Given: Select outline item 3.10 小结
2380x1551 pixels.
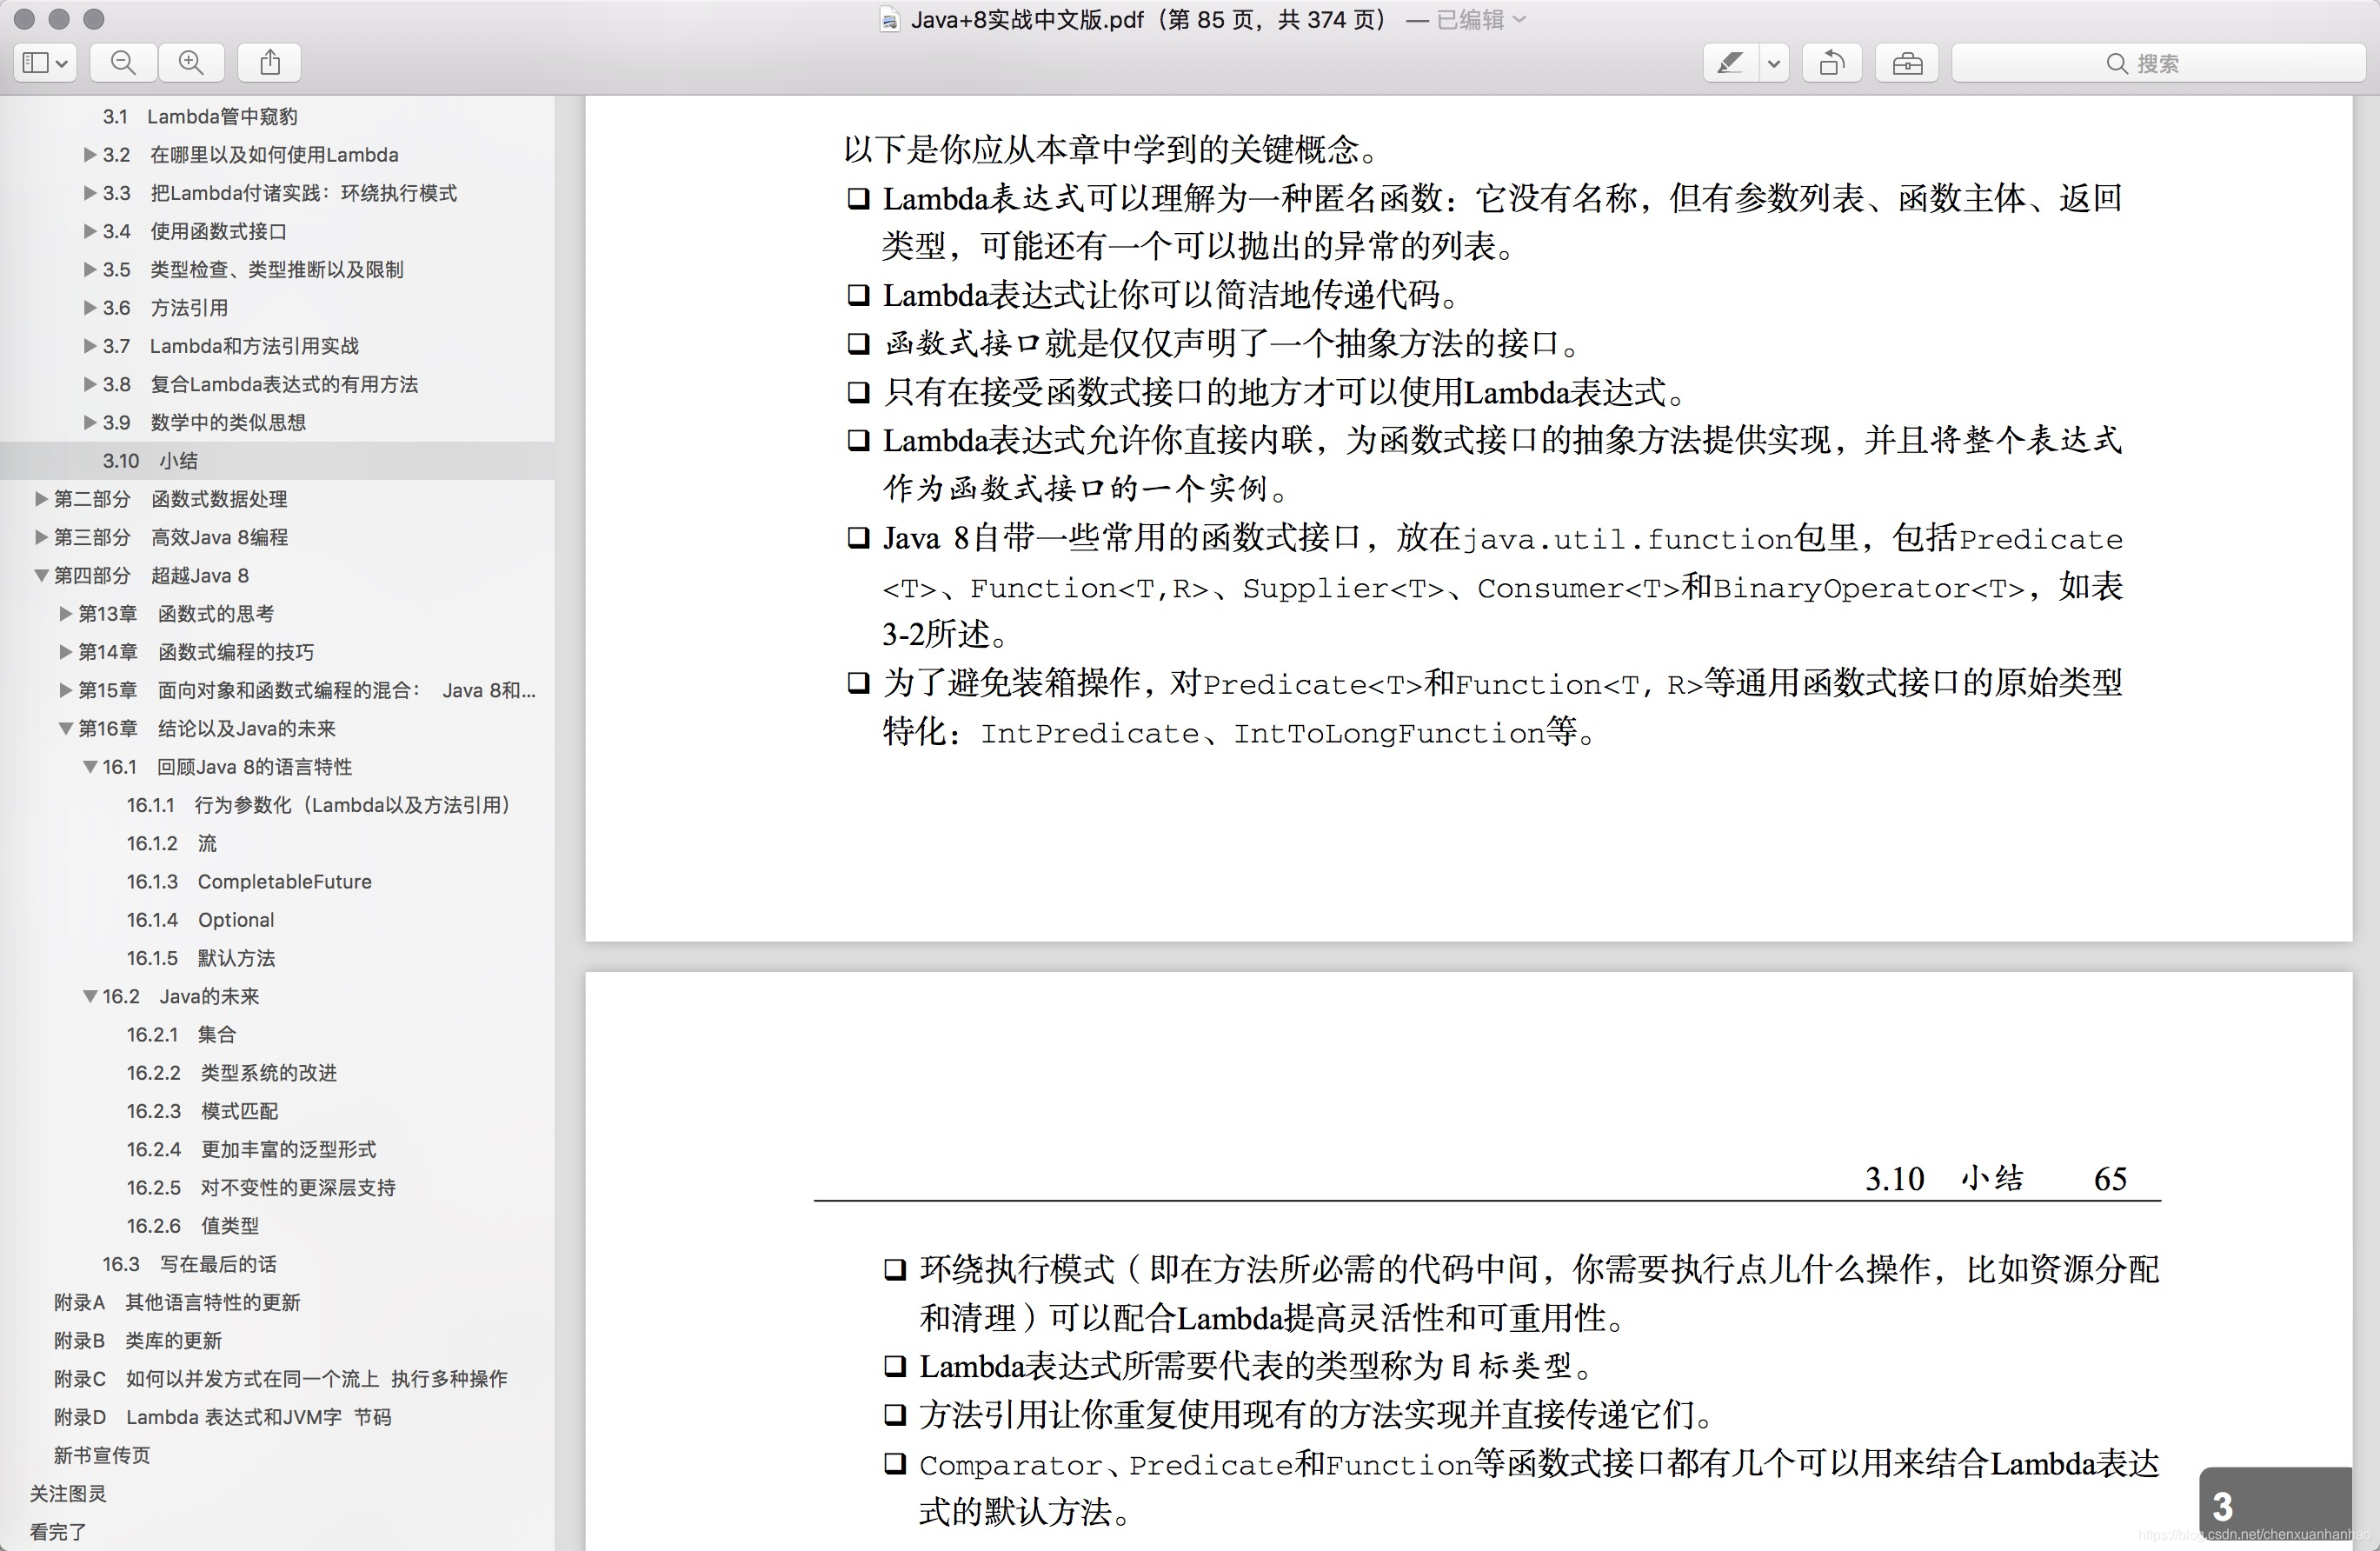Looking at the screenshot, I should pos(150,460).
